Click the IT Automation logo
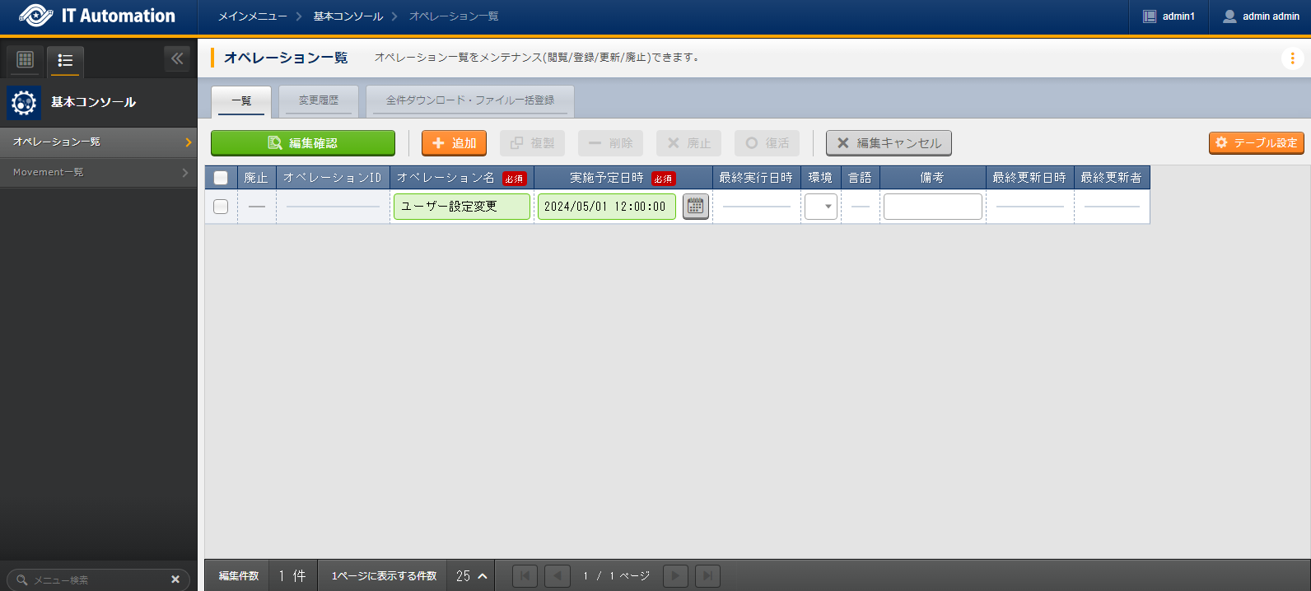 pos(98,16)
